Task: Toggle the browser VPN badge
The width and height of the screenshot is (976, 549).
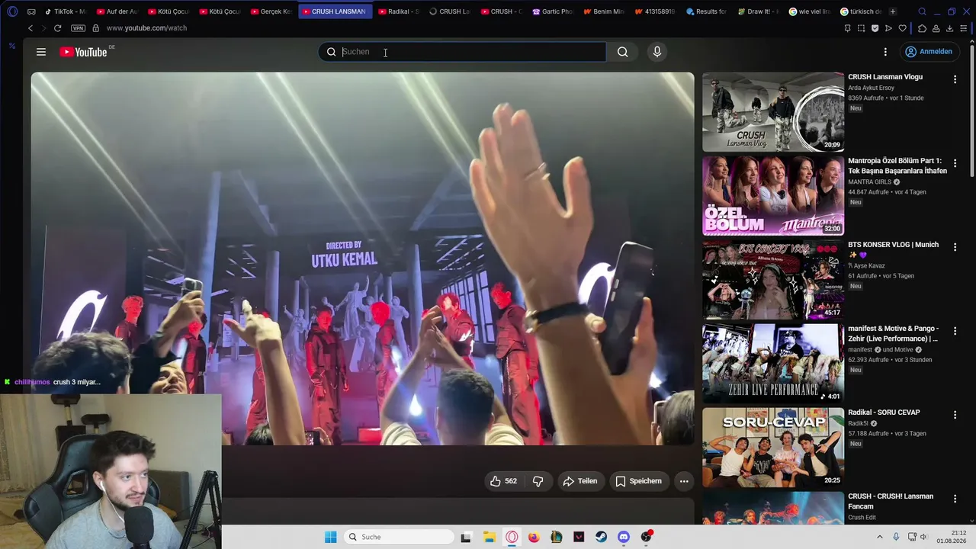Action: click(x=78, y=28)
